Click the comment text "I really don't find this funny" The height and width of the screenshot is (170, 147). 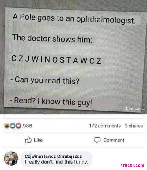(x=56, y=162)
